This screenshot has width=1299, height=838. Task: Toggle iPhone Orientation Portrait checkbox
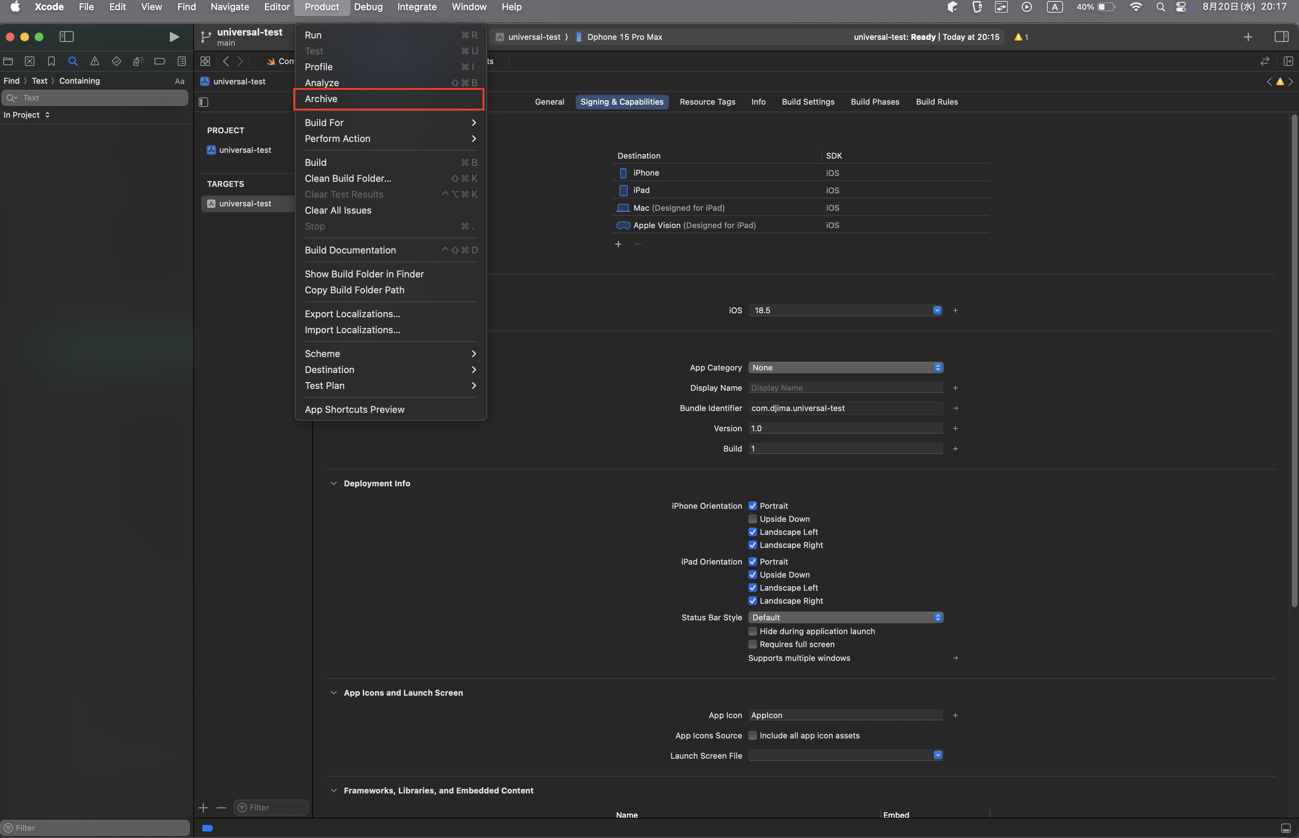(x=752, y=506)
